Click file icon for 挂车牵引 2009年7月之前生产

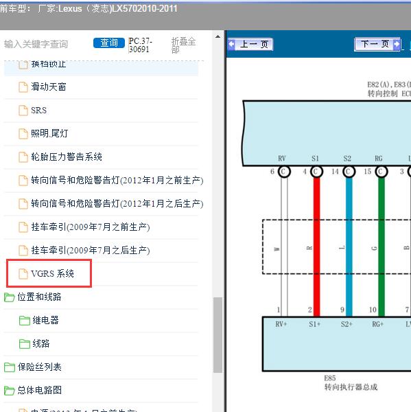click(x=23, y=227)
